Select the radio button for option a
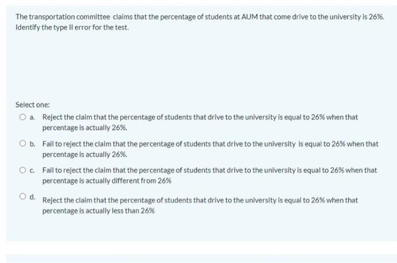397x263 pixels. tap(23, 117)
